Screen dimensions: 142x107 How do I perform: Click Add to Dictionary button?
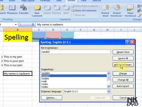123,65
